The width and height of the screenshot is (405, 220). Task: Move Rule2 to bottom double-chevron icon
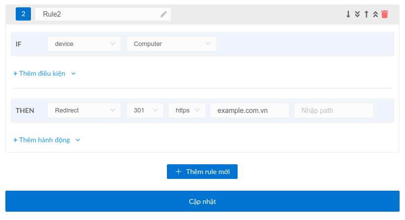click(357, 14)
